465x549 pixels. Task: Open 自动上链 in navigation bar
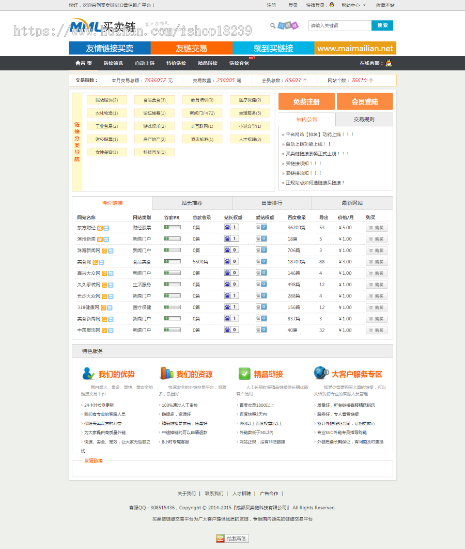pos(145,63)
